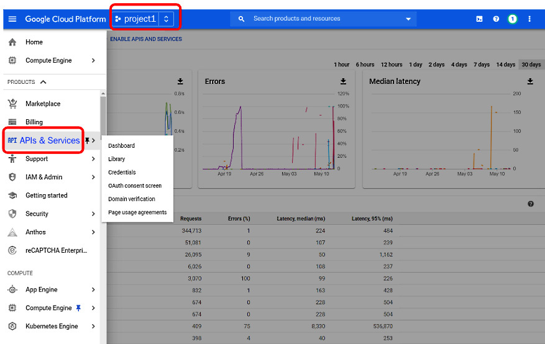Open Billing in sidebar

click(34, 122)
